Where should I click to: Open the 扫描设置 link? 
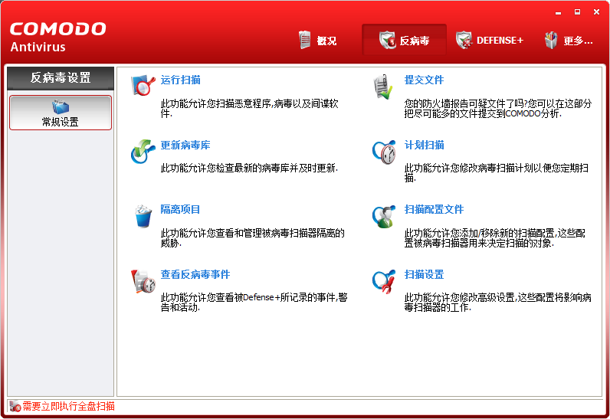click(424, 274)
